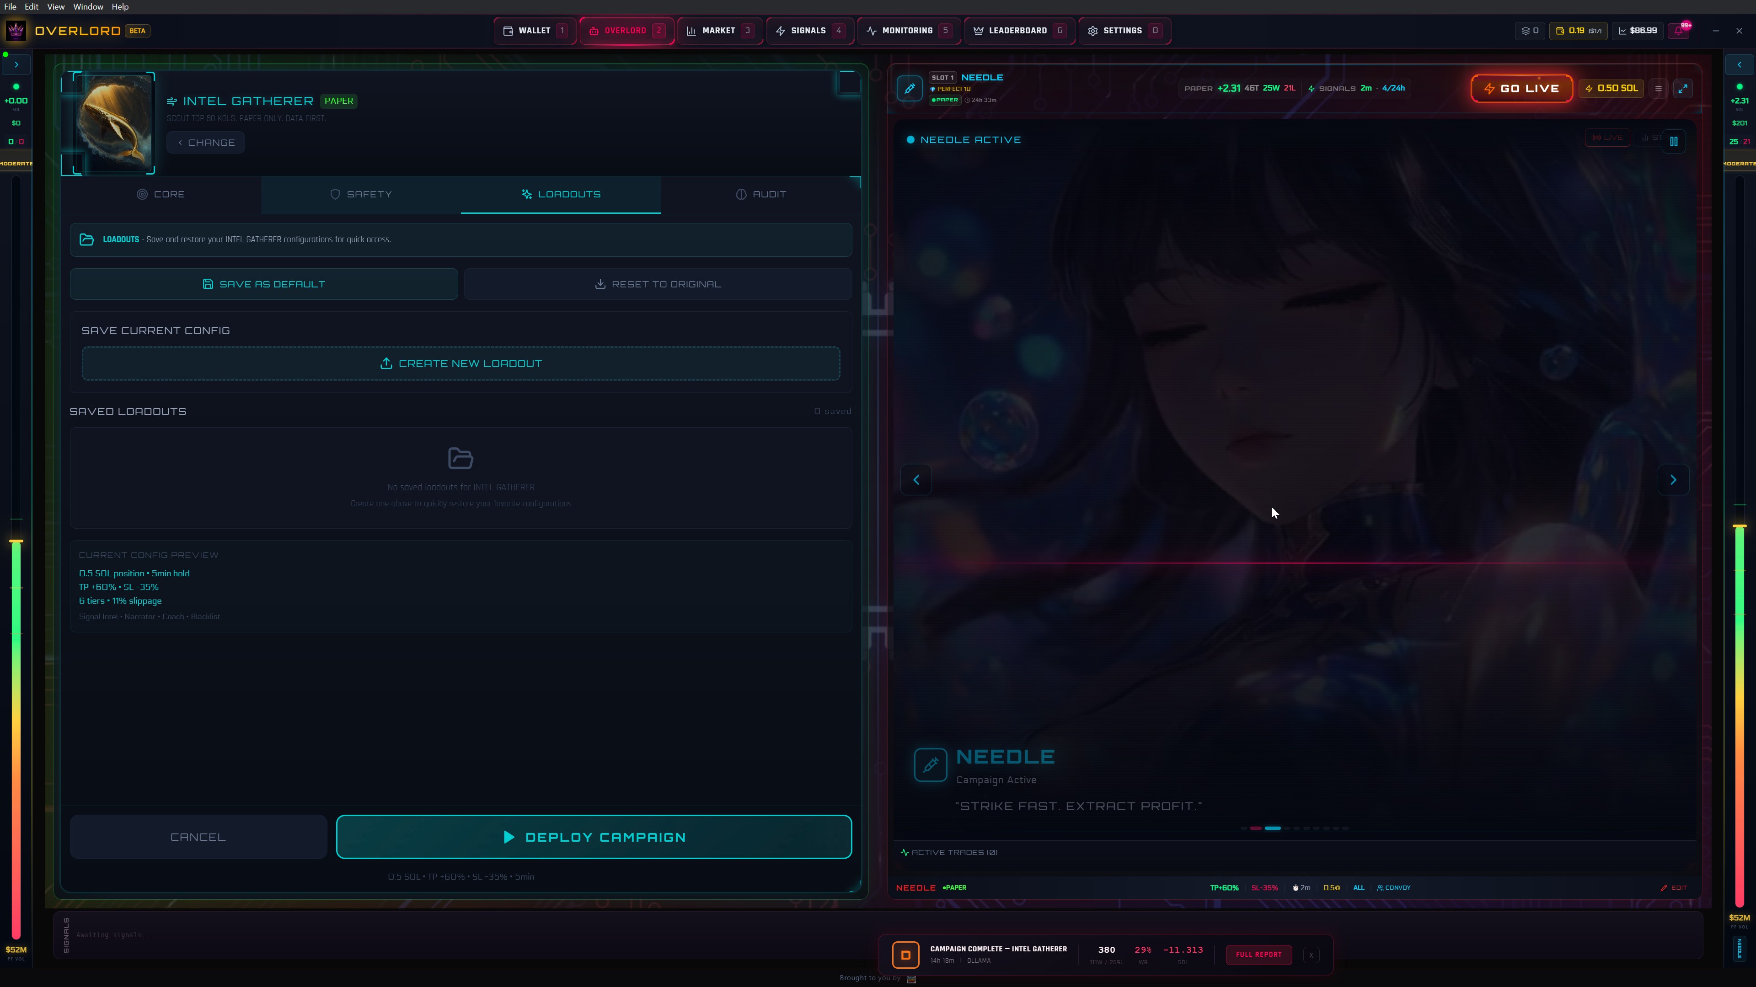The image size is (1756, 987).
Task: Collapse the right sidebar with chevron
Action: [x=1739, y=65]
